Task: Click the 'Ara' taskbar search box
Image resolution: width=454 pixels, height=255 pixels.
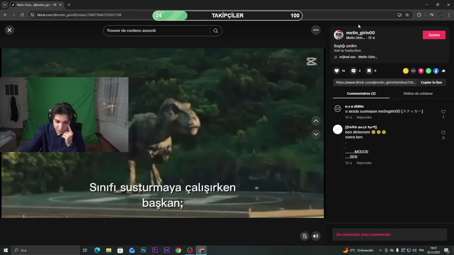Action: tap(45, 250)
